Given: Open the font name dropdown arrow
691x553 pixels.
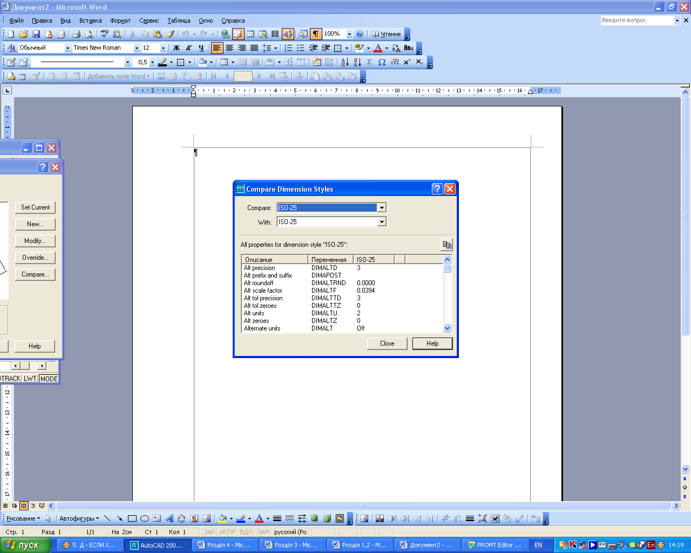Looking at the screenshot, I should (x=137, y=48).
